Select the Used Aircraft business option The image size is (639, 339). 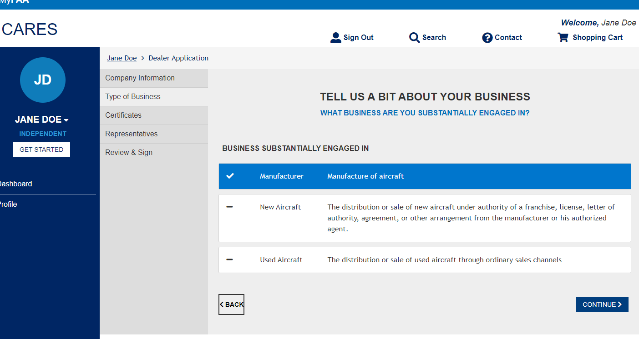point(424,260)
